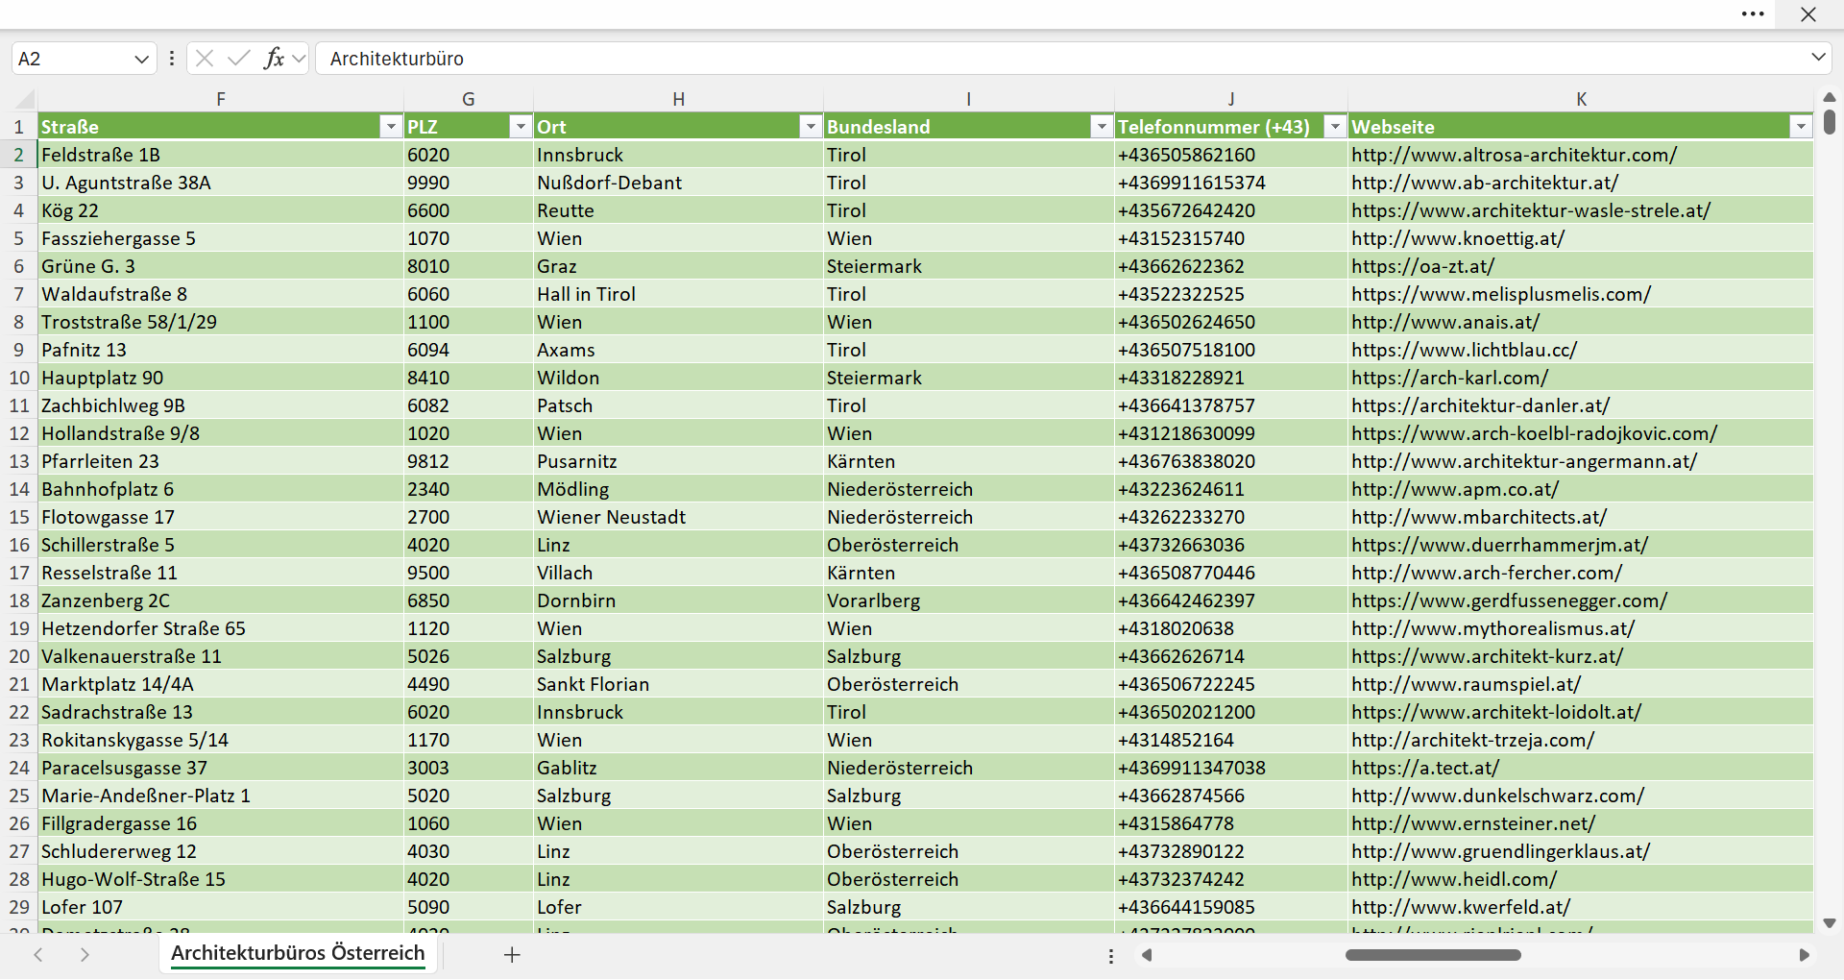Click the scroll down arrow
The height and width of the screenshot is (980, 1844).
(x=1829, y=923)
